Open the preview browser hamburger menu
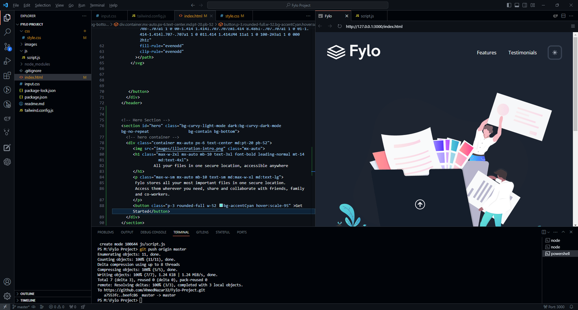This screenshot has height=310, width=578. tap(573, 26)
